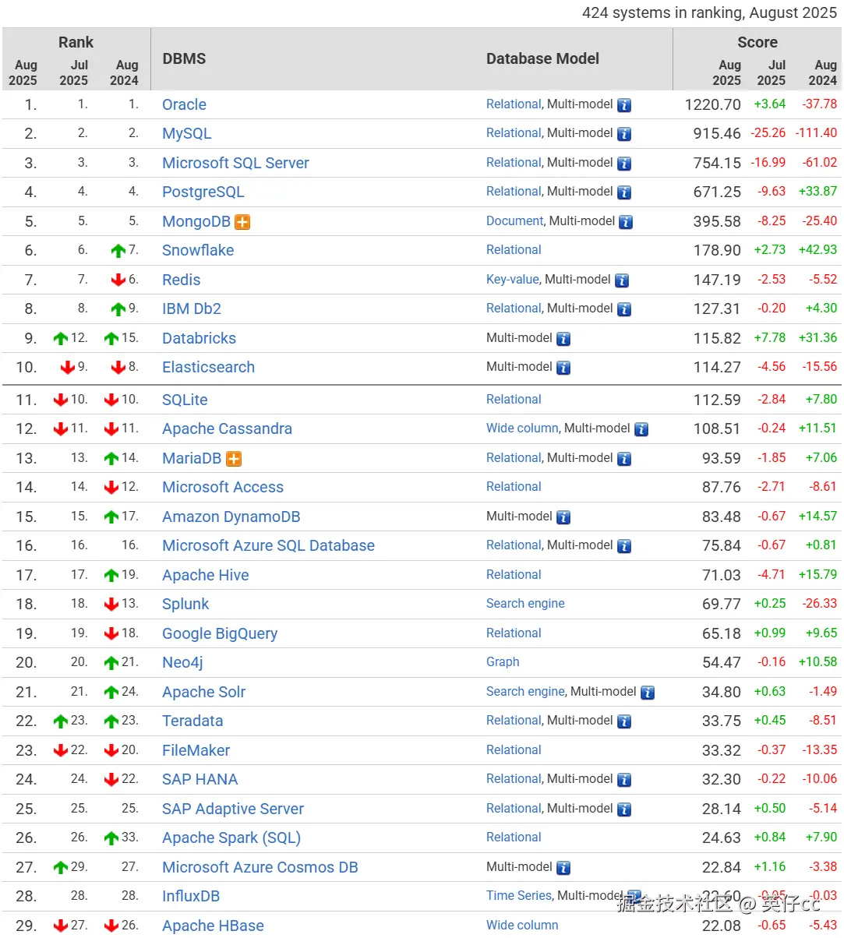Click the info icon in SAP Adaptive Server row

point(624,809)
